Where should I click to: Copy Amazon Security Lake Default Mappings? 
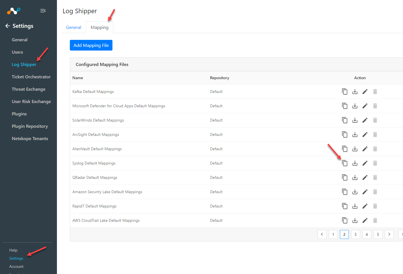pos(345,192)
